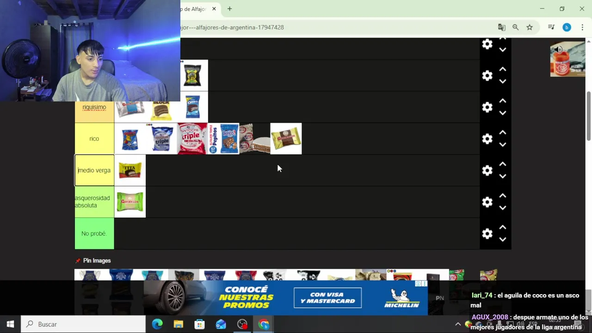Open a new browser tab
Viewport: 592px width, 333px height.
coord(229,9)
